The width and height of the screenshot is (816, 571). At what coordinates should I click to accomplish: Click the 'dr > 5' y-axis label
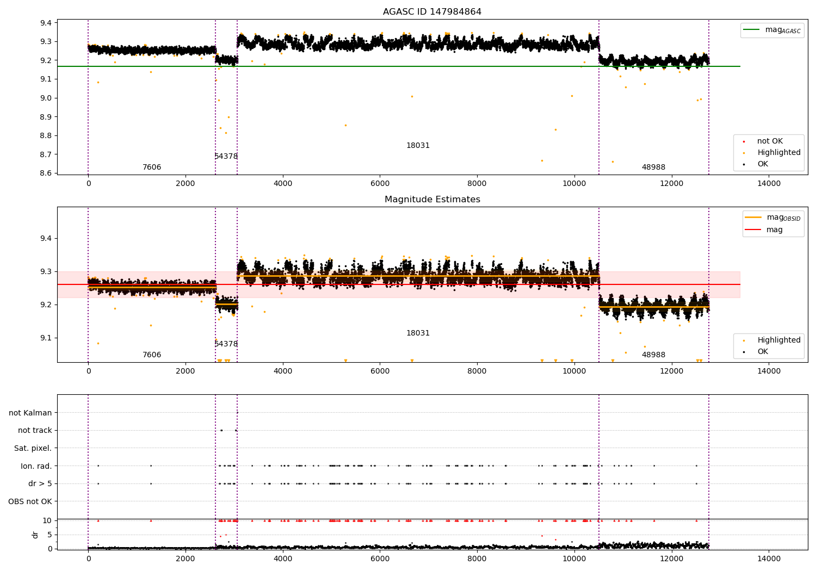(x=40, y=484)
